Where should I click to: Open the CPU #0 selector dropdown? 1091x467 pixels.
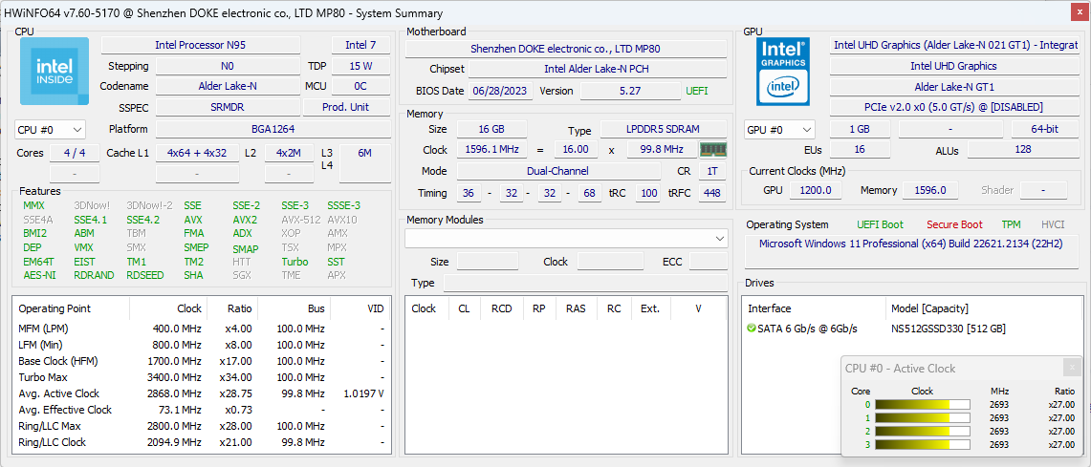(50, 129)
